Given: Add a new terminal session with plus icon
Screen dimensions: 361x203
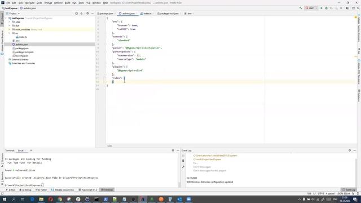Looking at the screenshot, I should click(31, 151).
